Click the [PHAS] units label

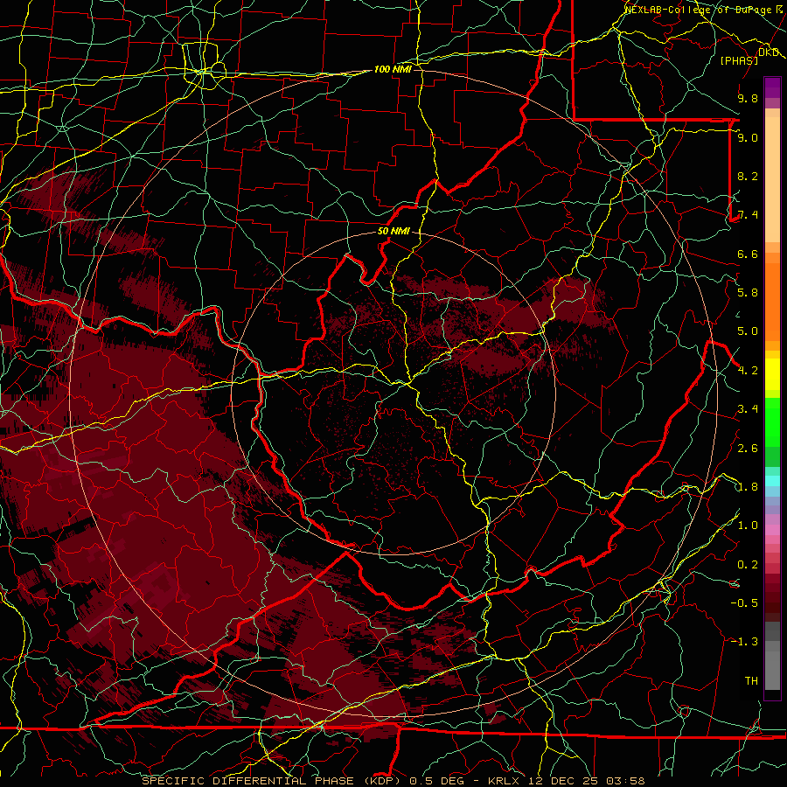pos(739,60)
